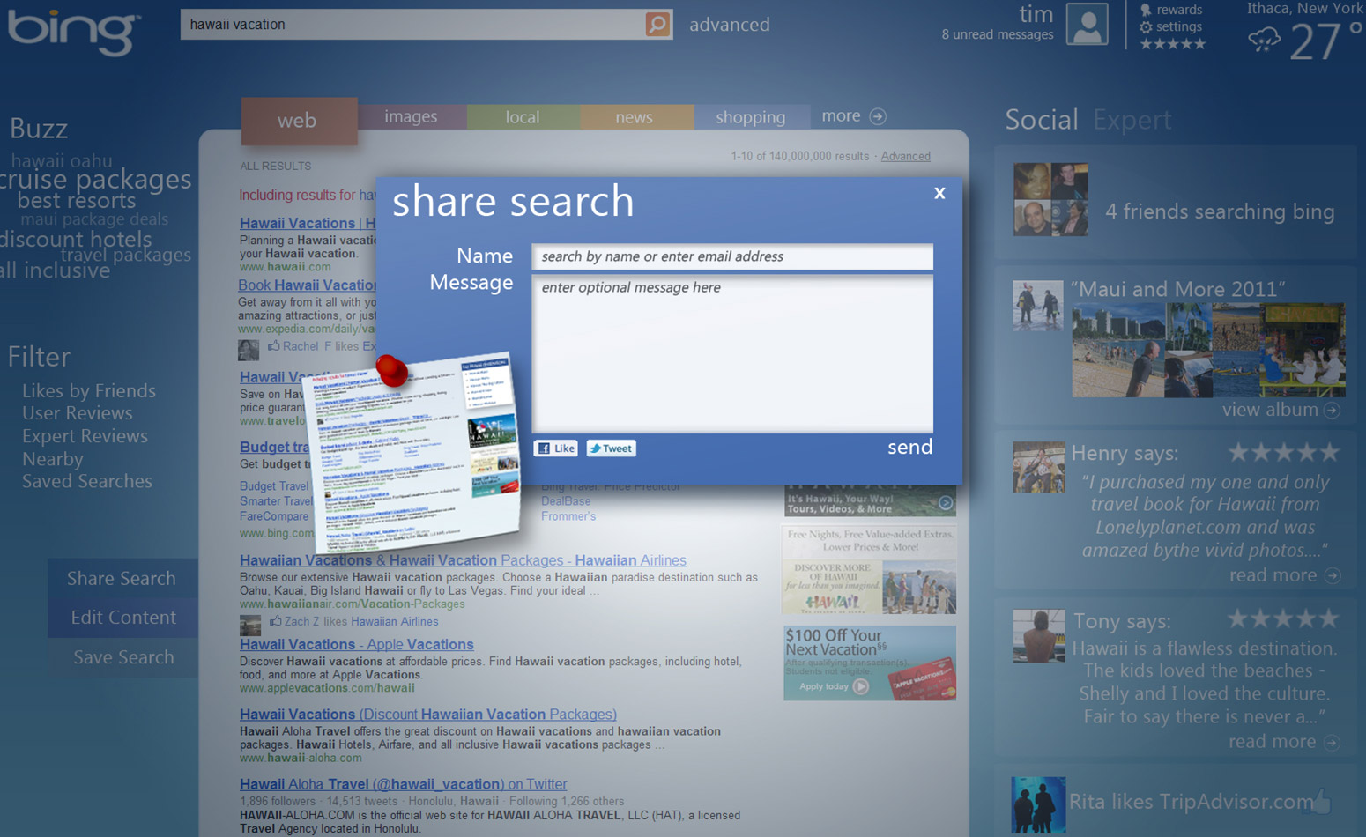Viewport: 1366px width, 837px height.
Task: Click the 8 unread messages text
Action: click(998, 34)
